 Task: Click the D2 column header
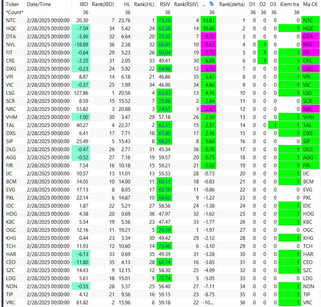(x=262, y=4)
